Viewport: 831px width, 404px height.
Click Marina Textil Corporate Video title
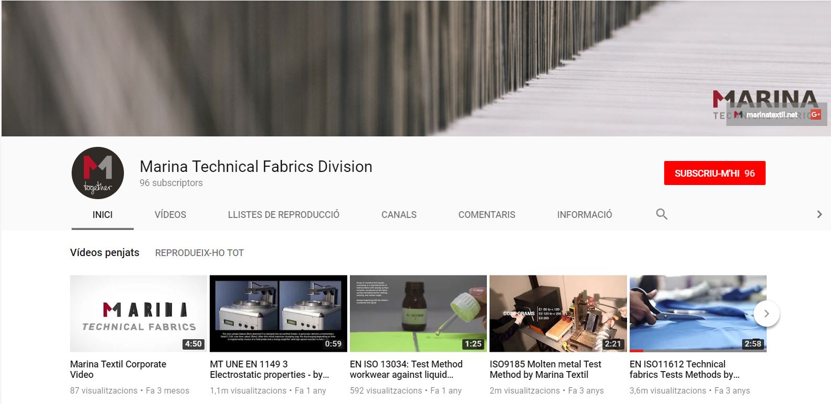point(118,370)
